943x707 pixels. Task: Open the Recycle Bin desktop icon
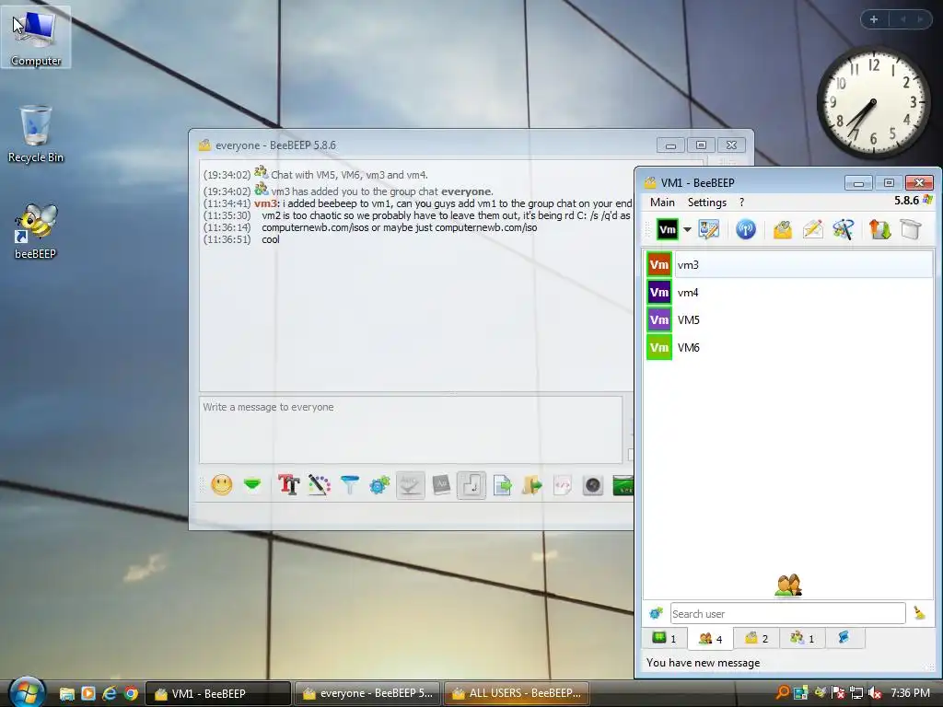[36, 134]
